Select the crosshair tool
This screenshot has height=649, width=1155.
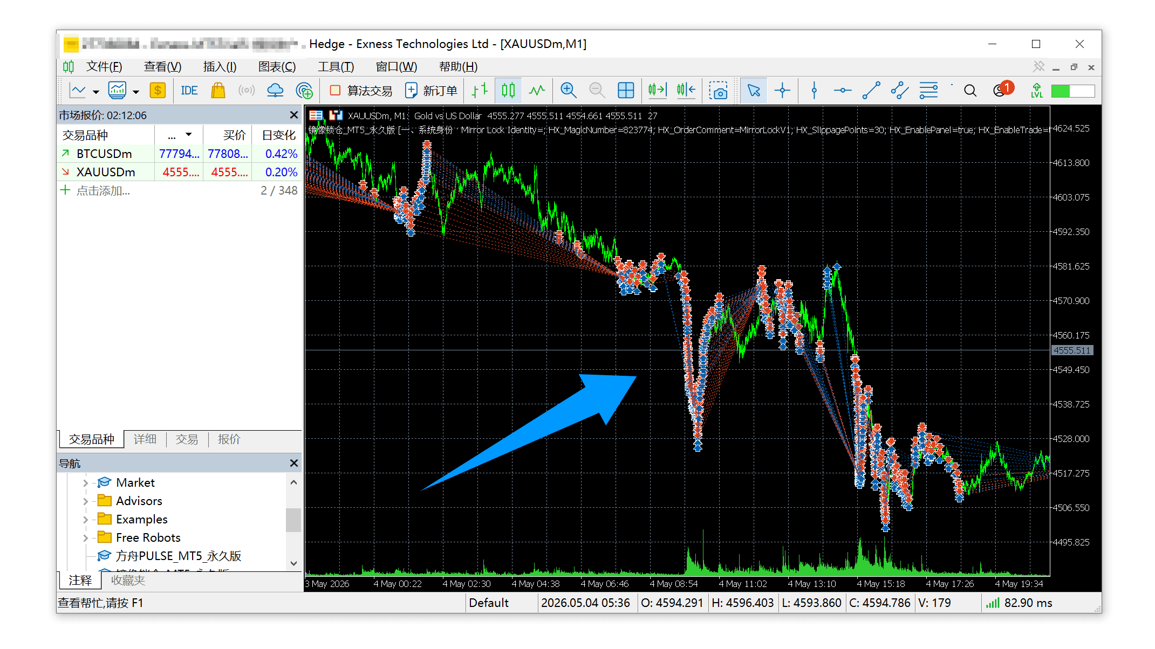(782, 91)
